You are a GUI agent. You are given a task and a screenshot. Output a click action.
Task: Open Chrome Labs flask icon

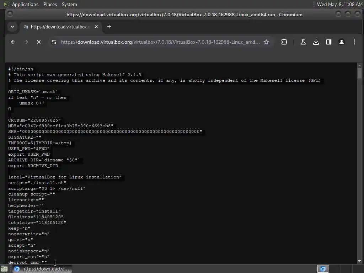tap(303, 42)
